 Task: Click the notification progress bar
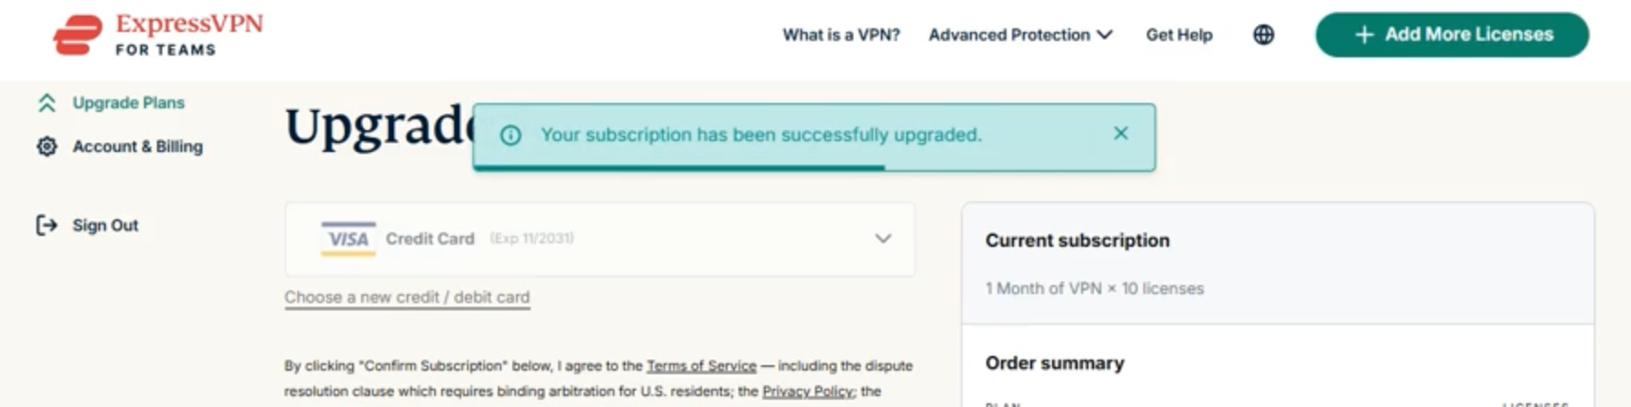pyautogui.click(x=679, y=168)
